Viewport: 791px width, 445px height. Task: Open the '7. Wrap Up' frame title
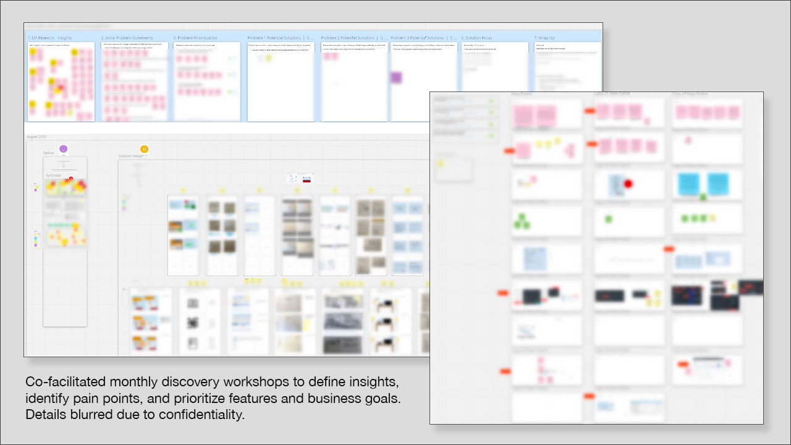[544, 38]
